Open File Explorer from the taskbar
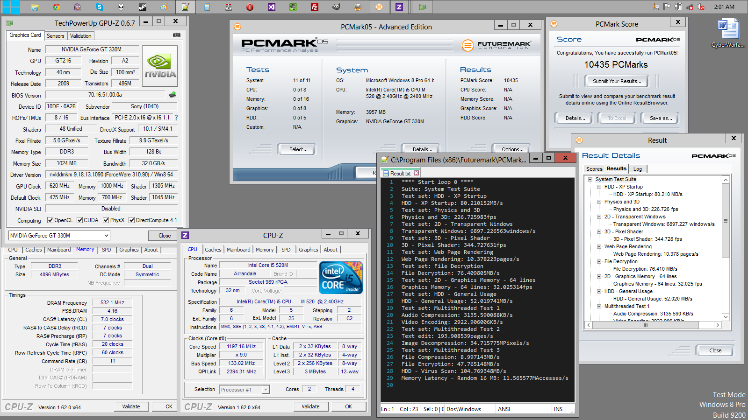This screenshot has width=748, height=420. [35, 7]
